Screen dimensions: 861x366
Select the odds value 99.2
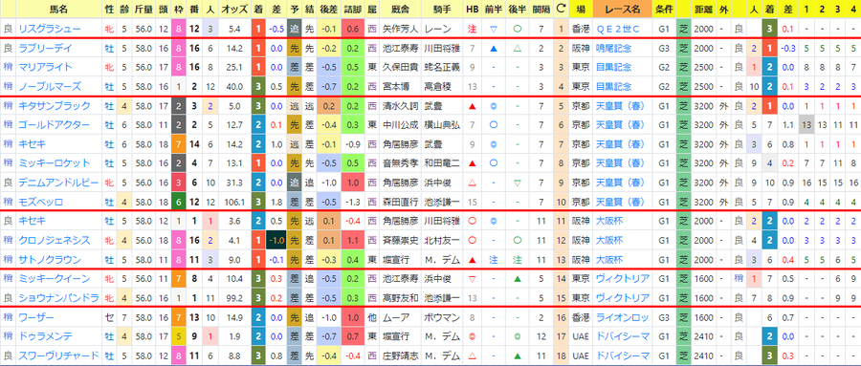233,298
